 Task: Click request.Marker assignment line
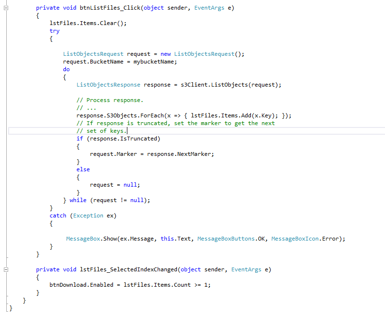tap(152, 154)
